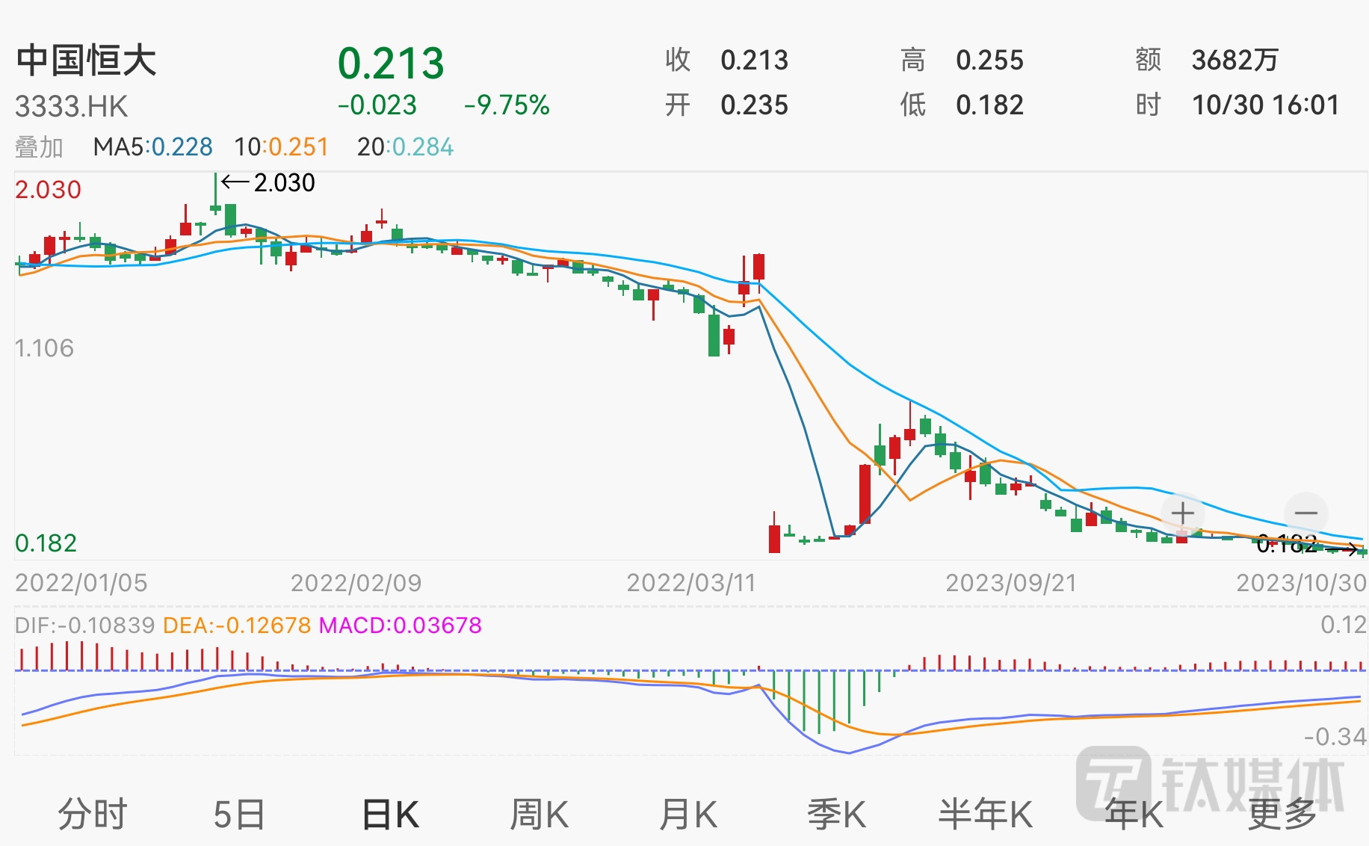The height and width of the screenshot is (846, 1369).
Task: Click the 中国恒大 stock name
Action: point(87,61)
